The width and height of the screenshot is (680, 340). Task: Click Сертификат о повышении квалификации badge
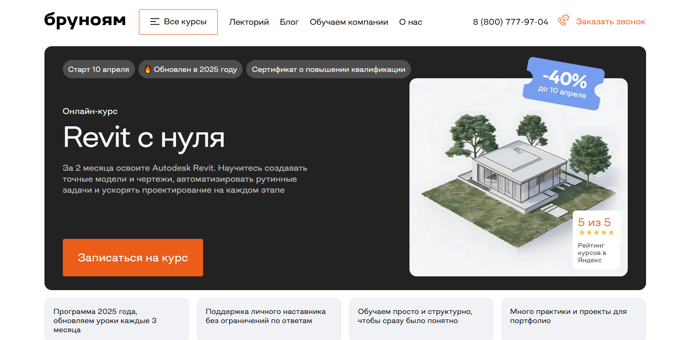click(x=329, y=70)
